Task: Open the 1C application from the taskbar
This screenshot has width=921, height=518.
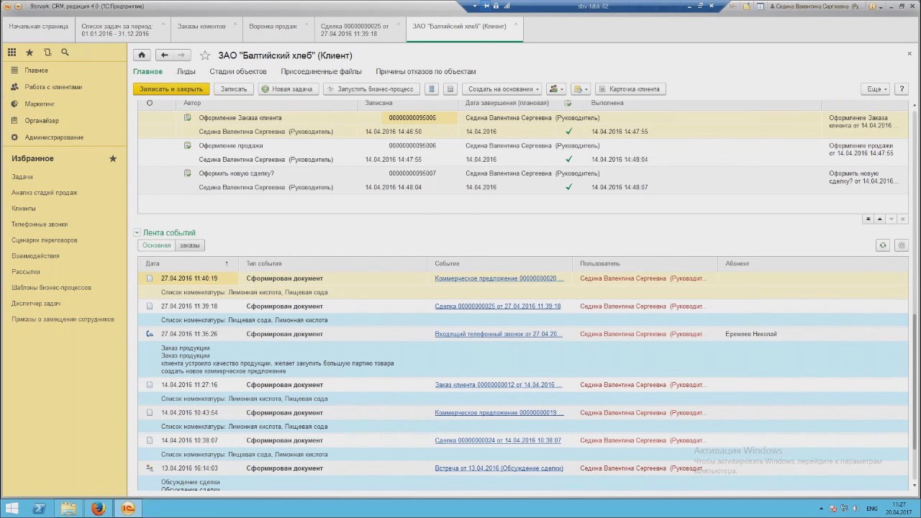Action: (x=127, y=509)
